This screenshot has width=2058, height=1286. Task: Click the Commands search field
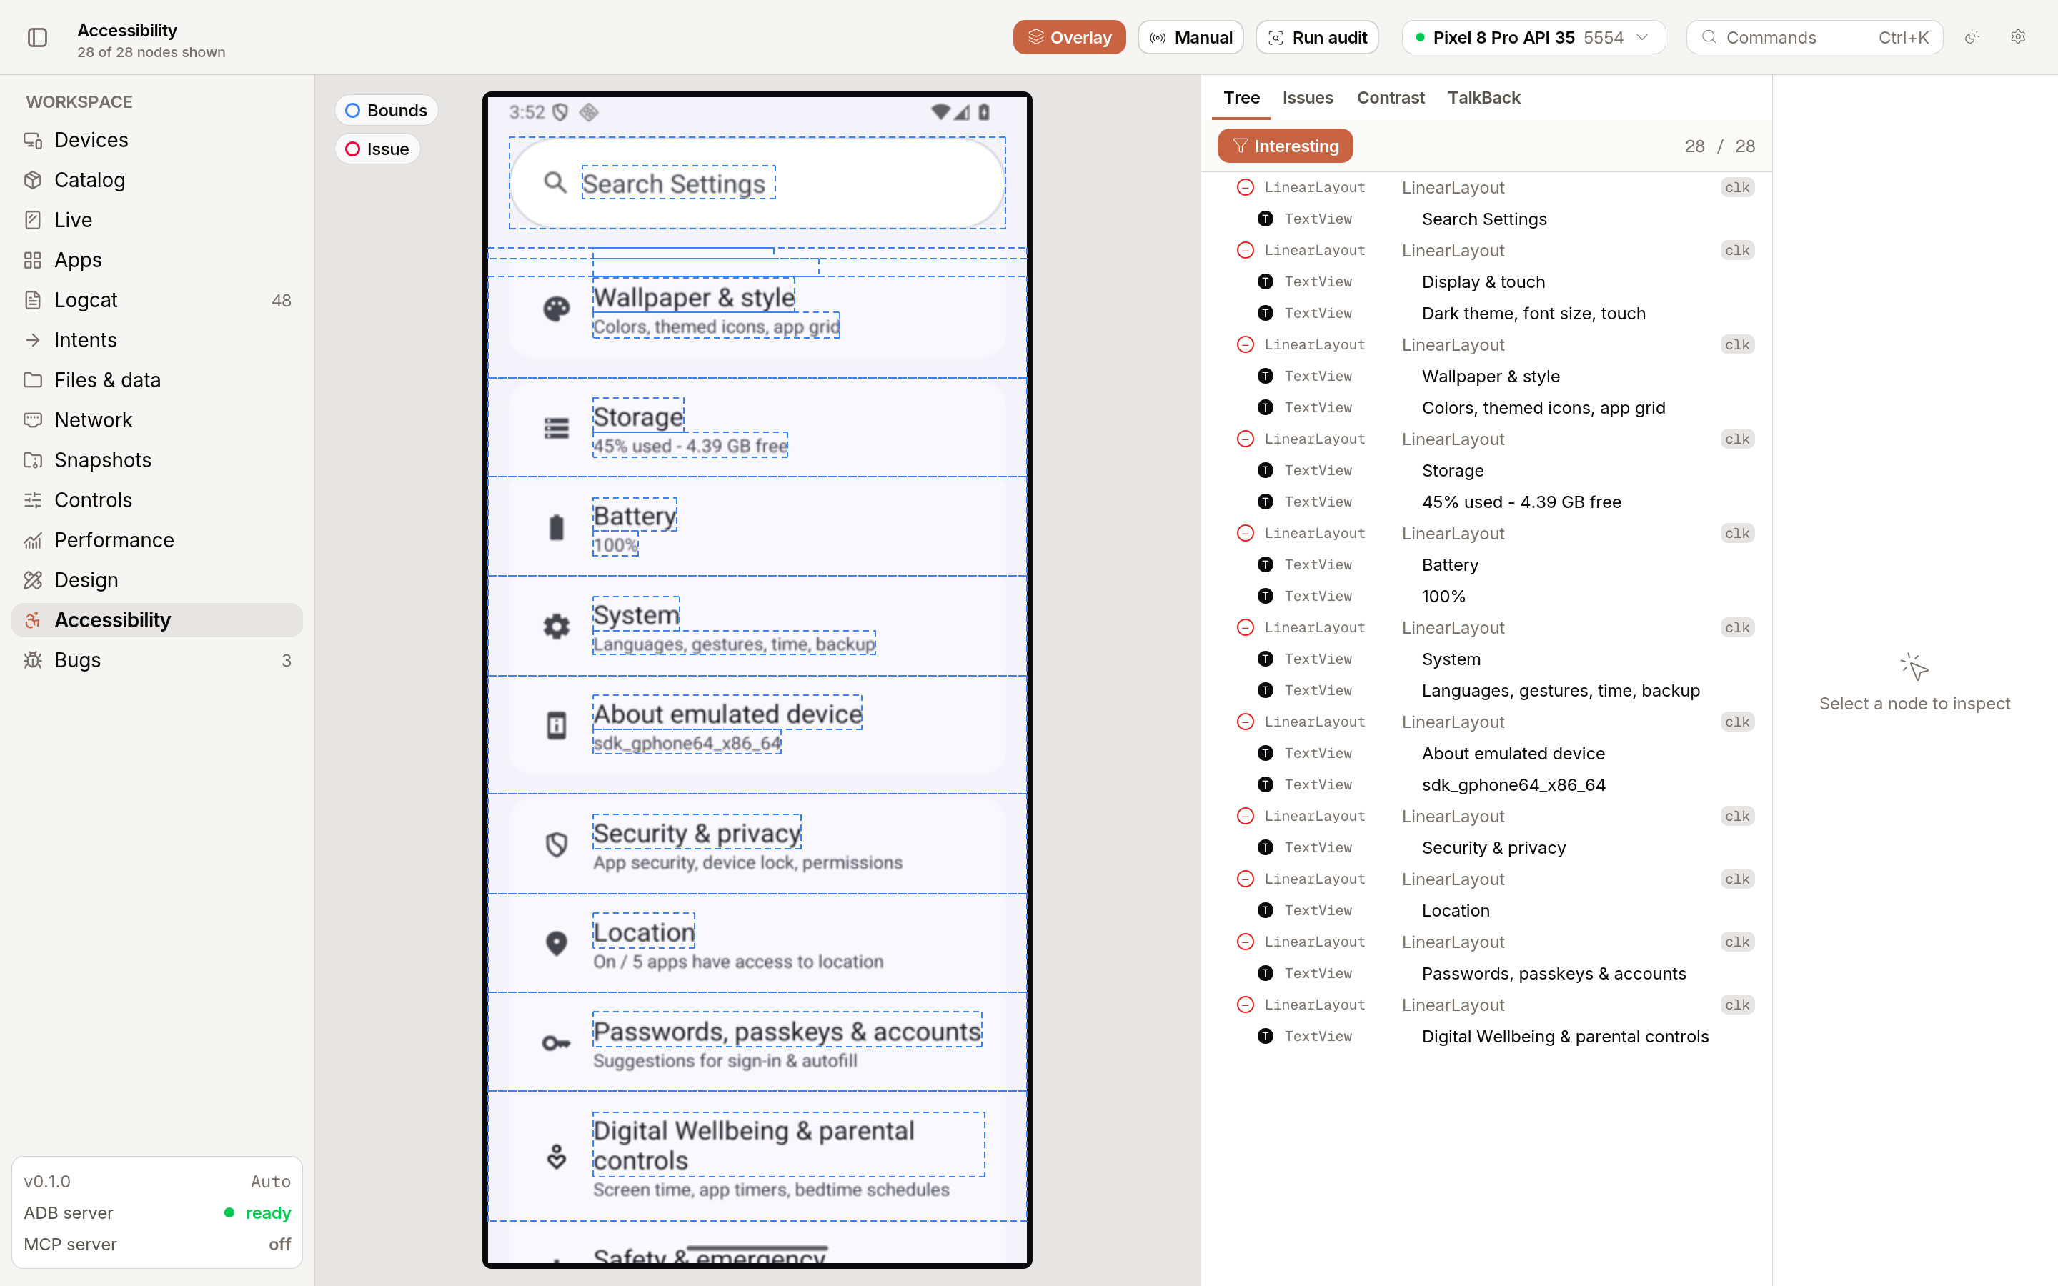[x=1815, y=37]
